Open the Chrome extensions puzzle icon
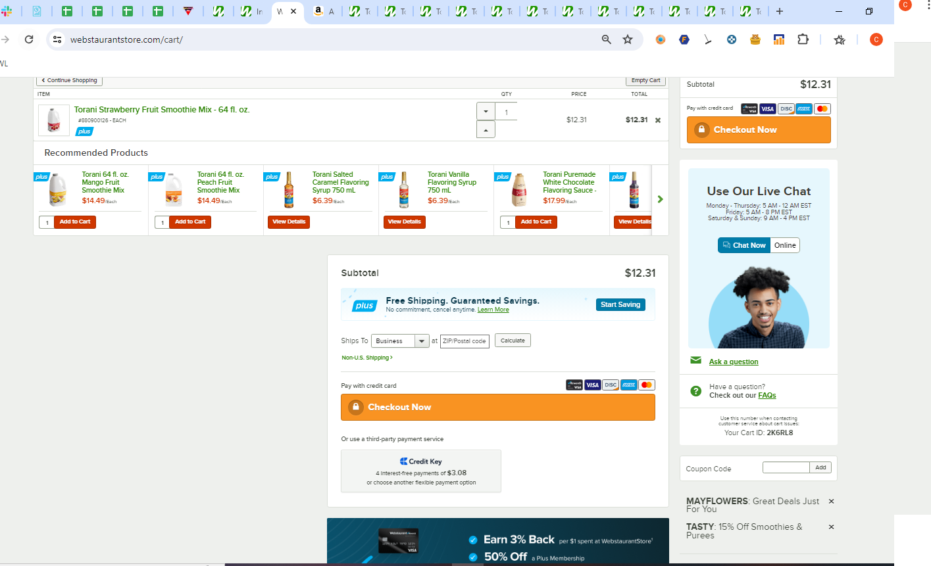 coord(803,39)
